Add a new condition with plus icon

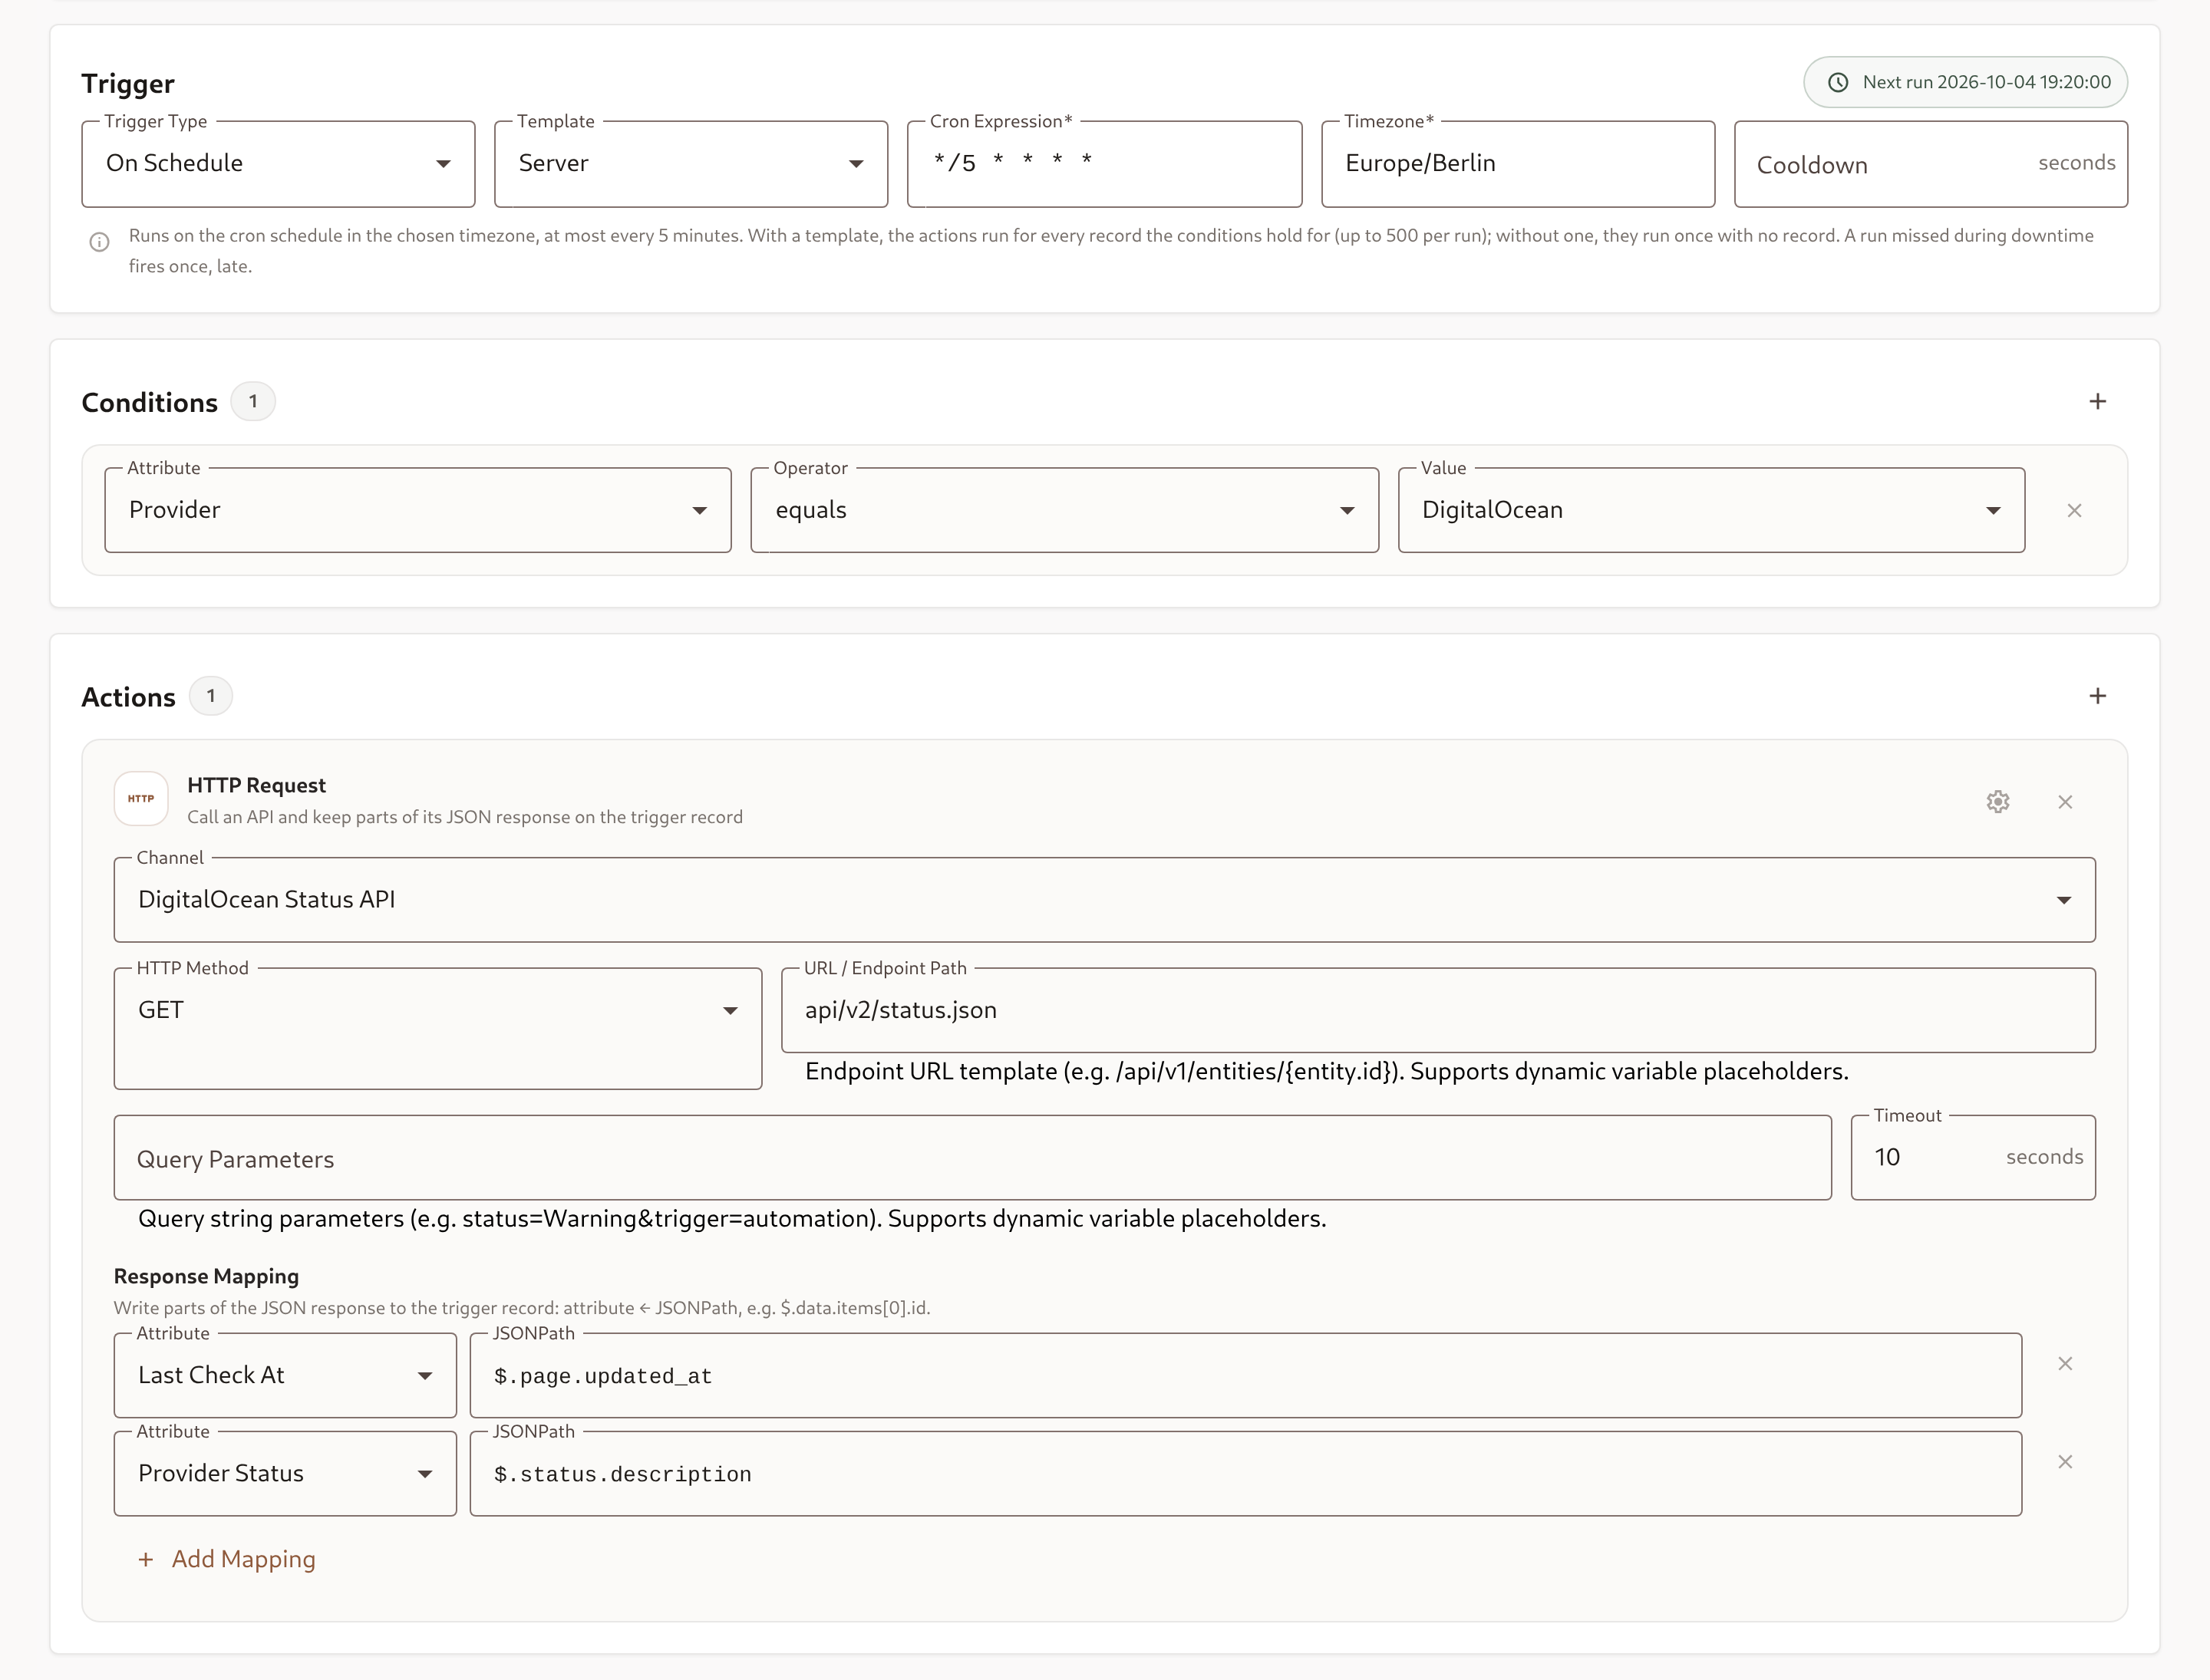[2097, 401]
